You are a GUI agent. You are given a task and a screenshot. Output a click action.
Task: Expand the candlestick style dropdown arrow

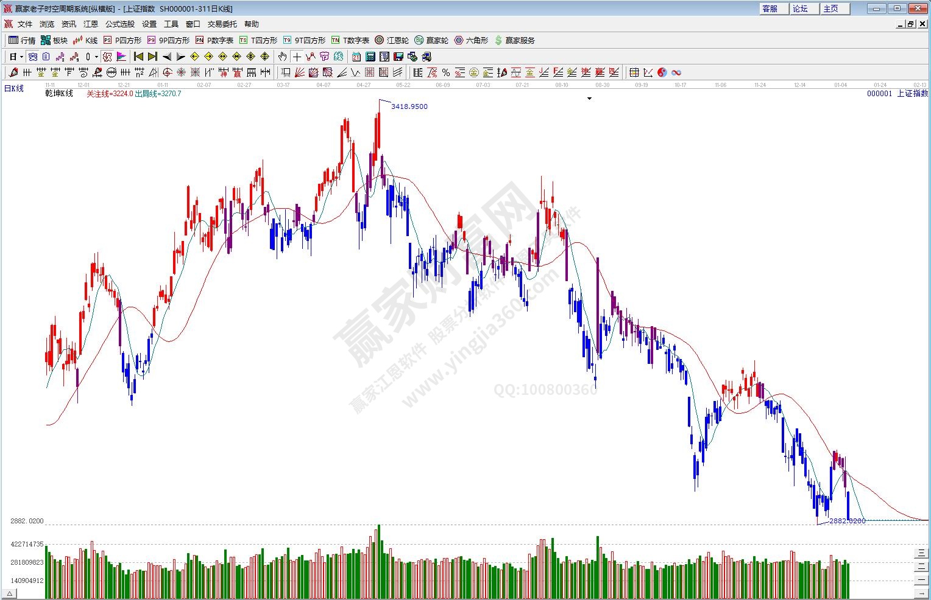[x=96, y=57]
